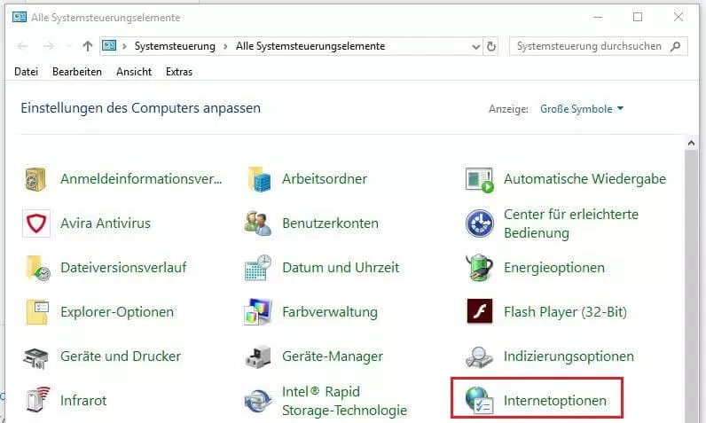Click the Flash Player (32-Bit) icon
This screenshot has height=423, width=706.
click(480, 311)
